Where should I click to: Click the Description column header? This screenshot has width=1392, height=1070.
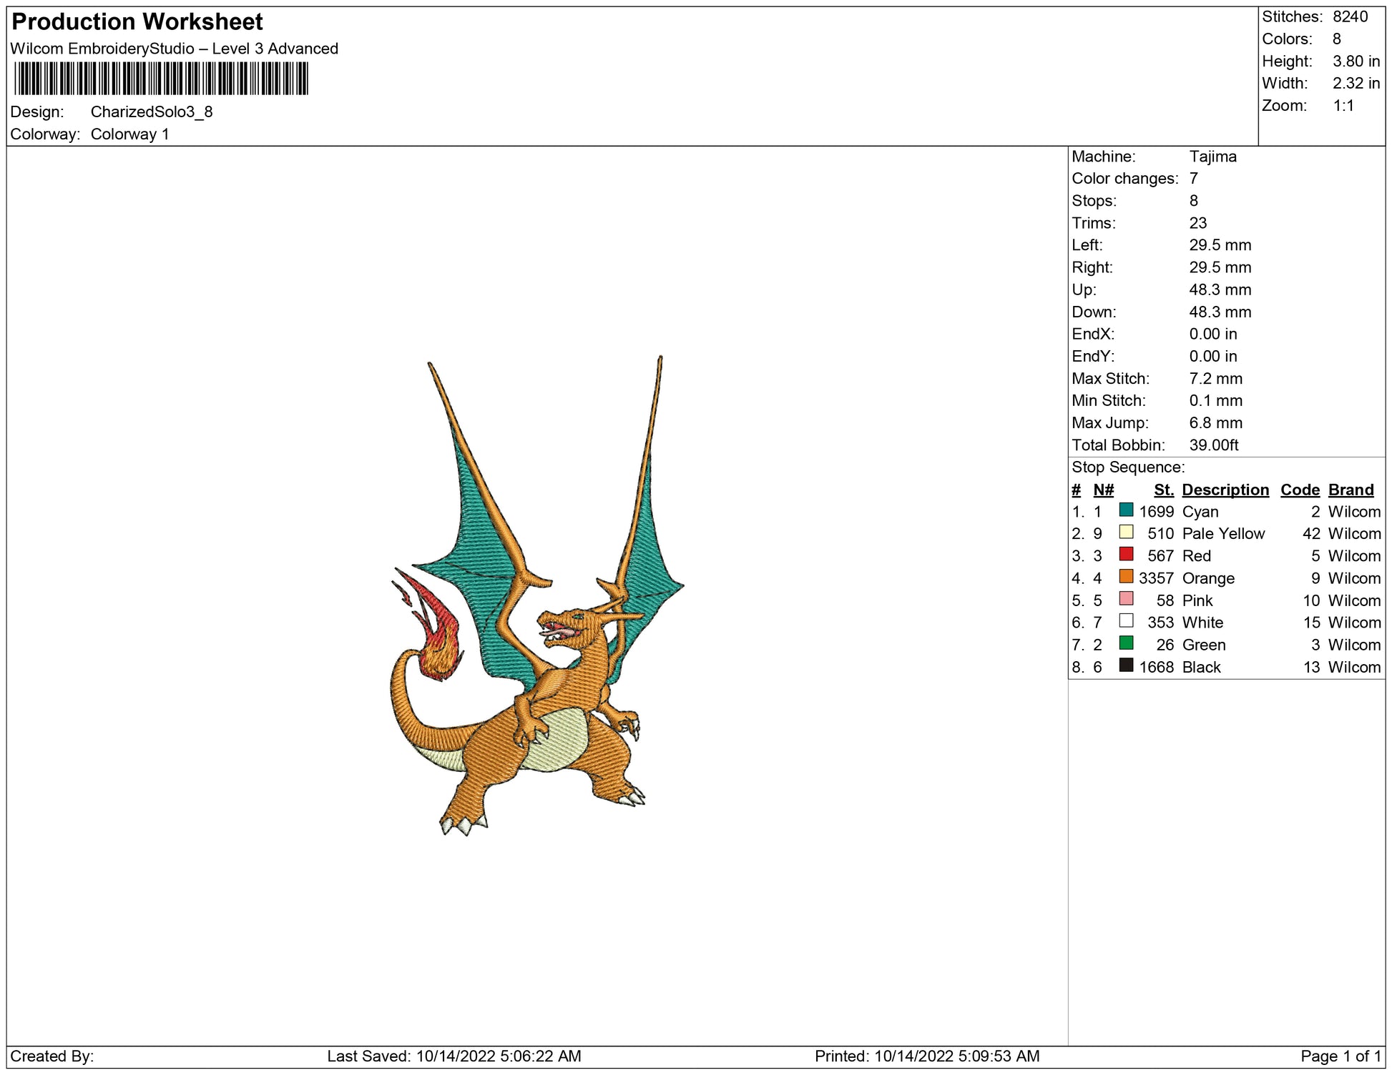point(1225,490)
